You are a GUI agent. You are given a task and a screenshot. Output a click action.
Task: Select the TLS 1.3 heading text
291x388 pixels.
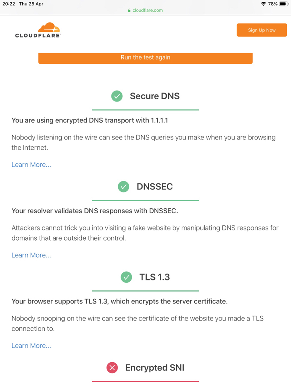[155, 277]
